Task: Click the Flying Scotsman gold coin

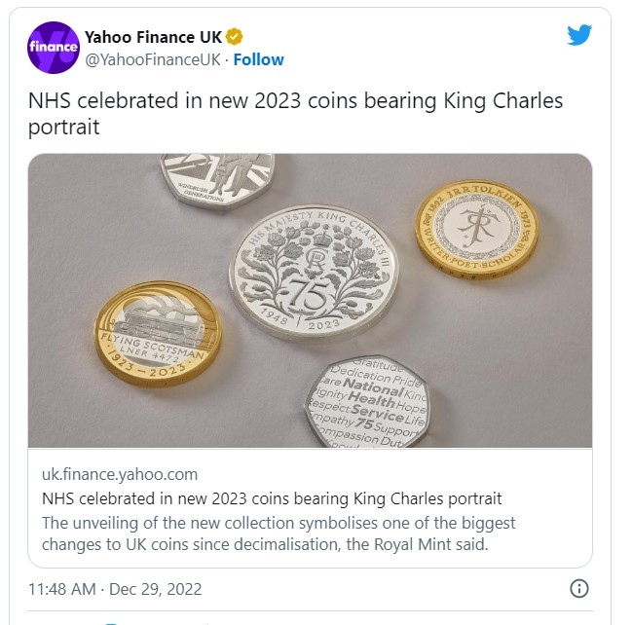Action: tap(158, 333)
